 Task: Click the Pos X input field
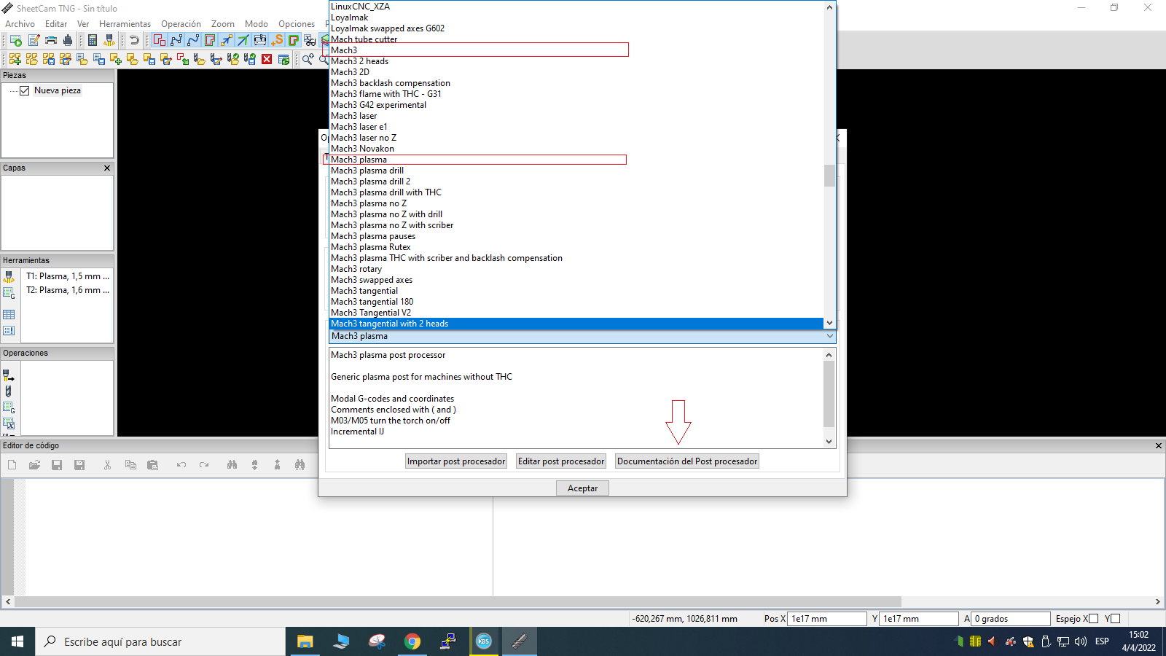click(x=827, y=619)
